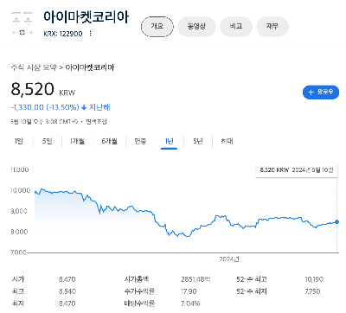Click the blue endpoint dot on the chart
The image size is (346, 313).
click(x=336, y=221)
